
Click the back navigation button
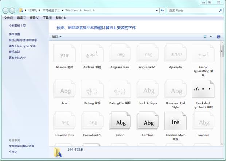pyautogui.click(x=5, y=10)
